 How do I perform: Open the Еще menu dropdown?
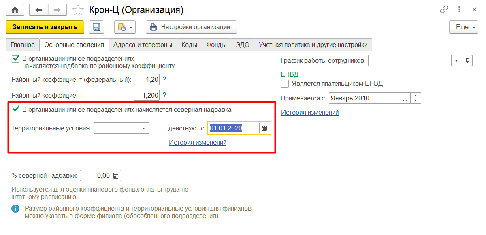[465, 27]
